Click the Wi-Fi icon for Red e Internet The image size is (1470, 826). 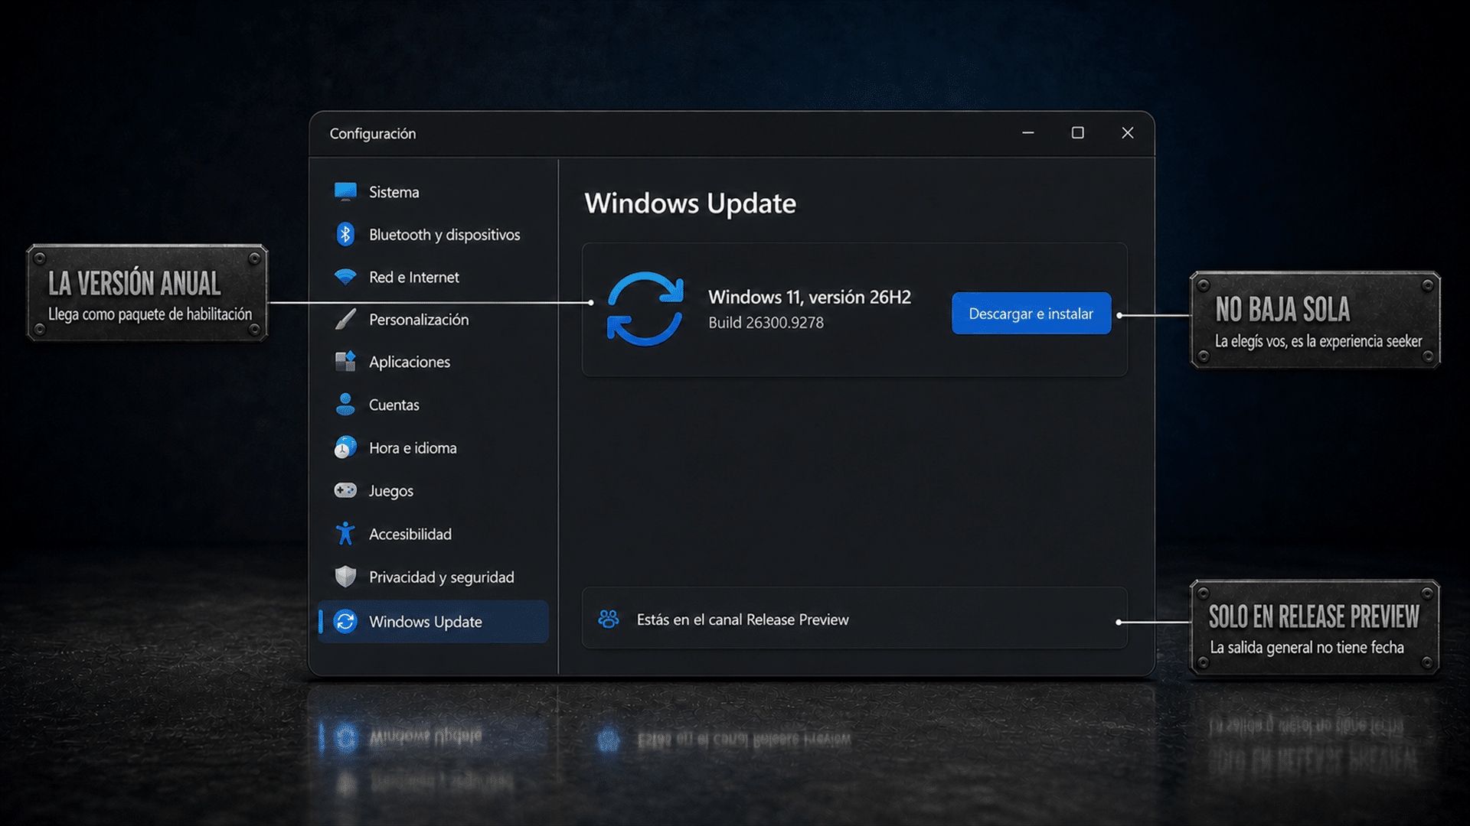point(345,277)
